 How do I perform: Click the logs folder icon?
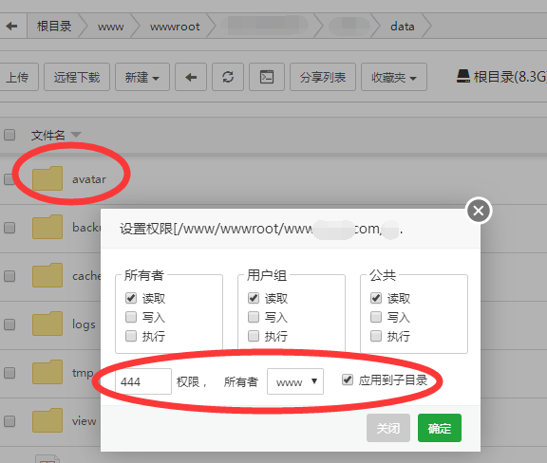pyautogui.click(x=47, y=324)
